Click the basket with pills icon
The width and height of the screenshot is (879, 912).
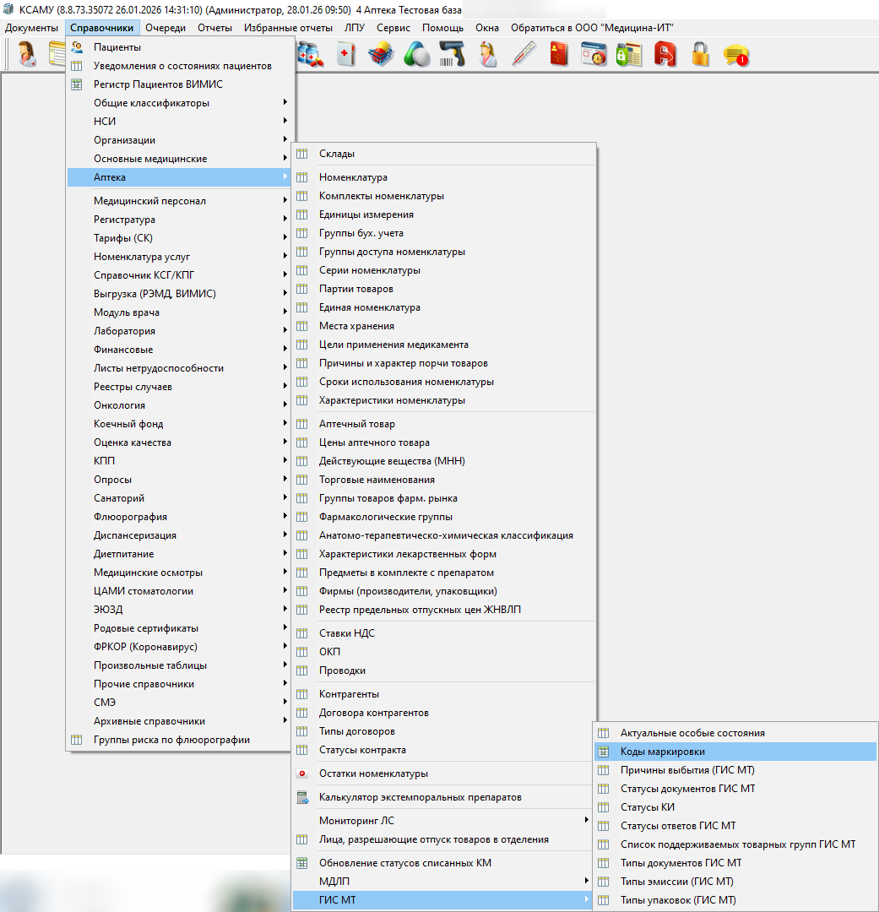coord(381,55)
